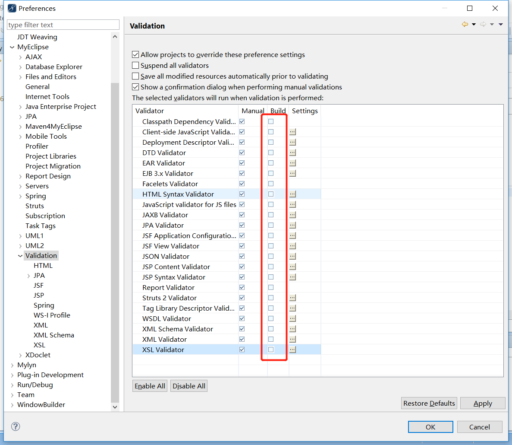Open settings for JavaScript validator for JS files
Image resolution: width=512 pixels, height=445 pixels.
pos(292,204)
